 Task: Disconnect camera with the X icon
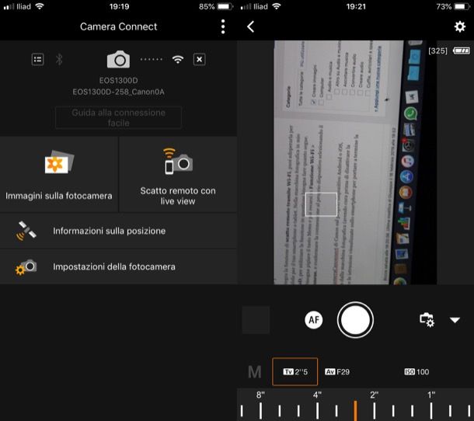200,59
